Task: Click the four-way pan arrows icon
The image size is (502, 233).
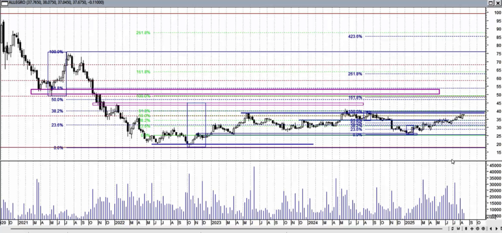Action: coord(472,229)
